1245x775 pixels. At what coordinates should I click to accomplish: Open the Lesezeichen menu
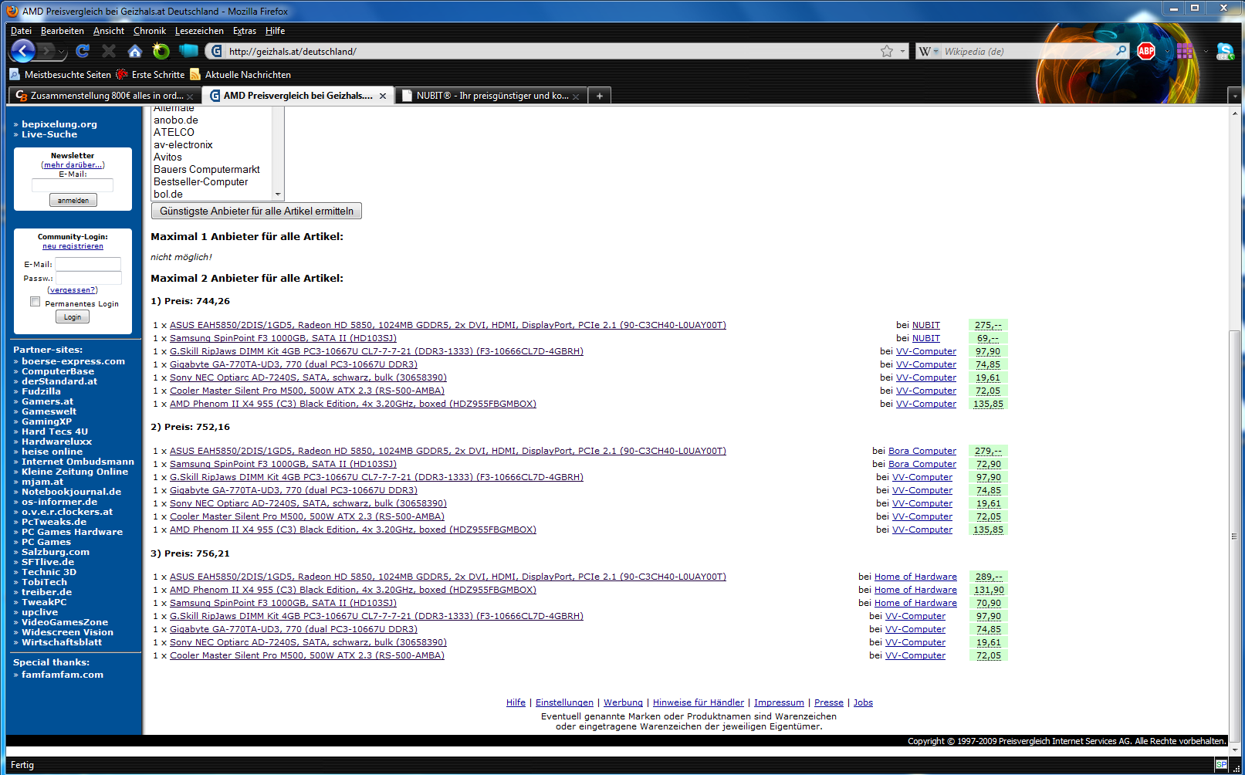(199, 31)
